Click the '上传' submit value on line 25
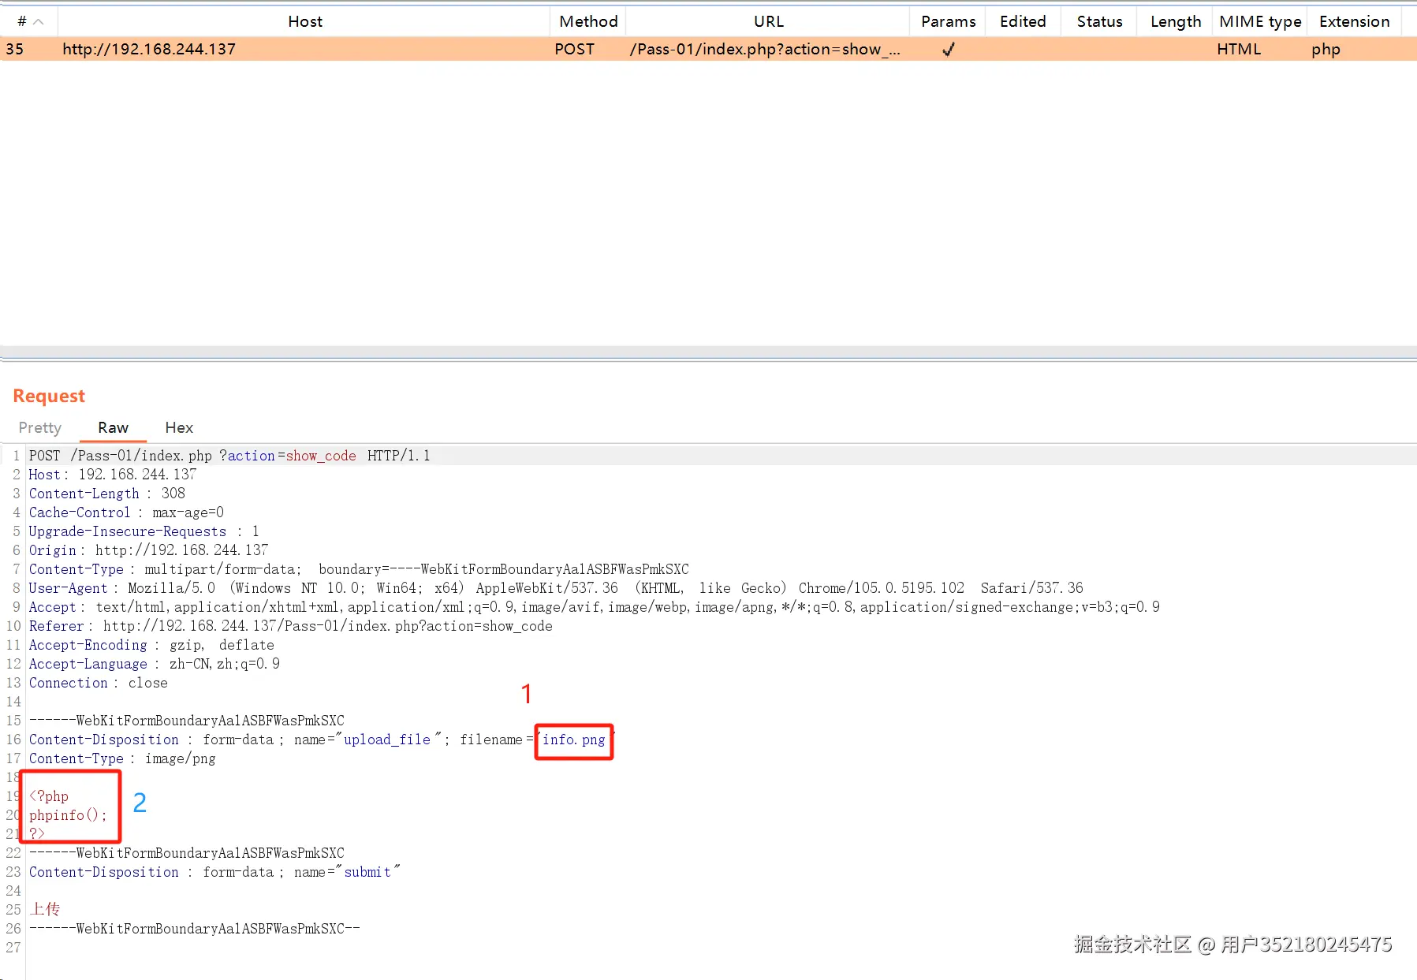The width and height of the screenshot is (1417, 980). pyautogui.click(x=45, y=909)
